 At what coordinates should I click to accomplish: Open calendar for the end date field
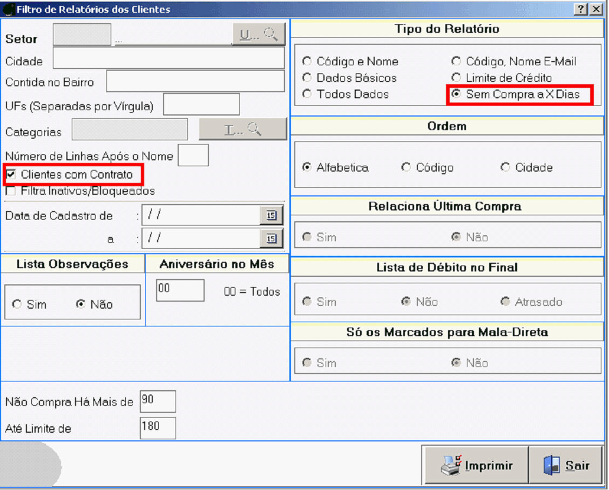pyautogui.click(x=271, y=238)
